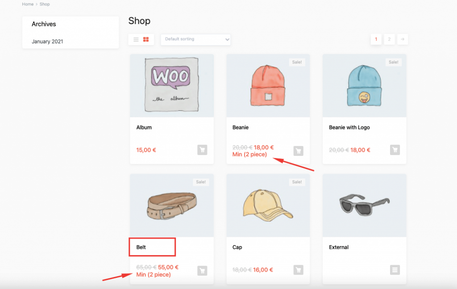
Task: Click the blue Beanie with Logo image
Action: click(364, 85)
